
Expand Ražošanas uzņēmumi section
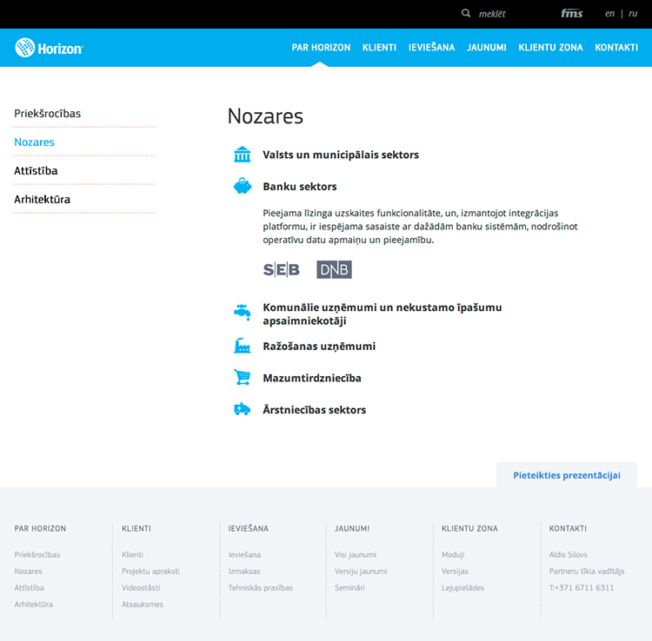(319, 346)
